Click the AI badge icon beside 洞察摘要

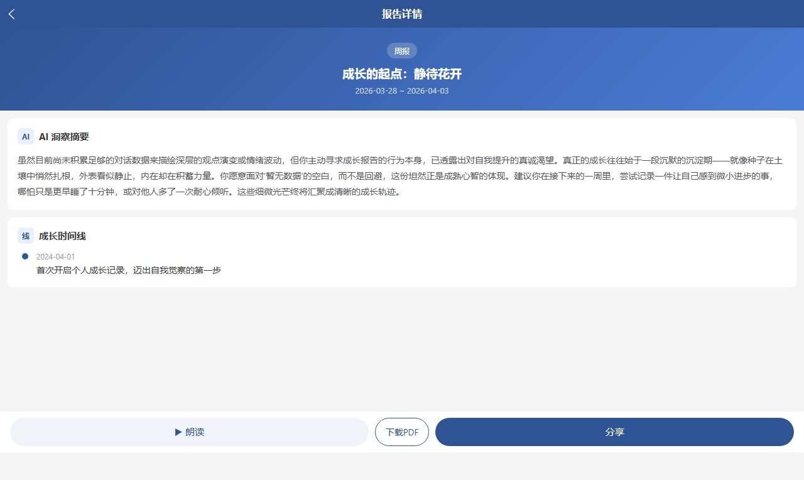pyautogui.click(x=26, y=136)
